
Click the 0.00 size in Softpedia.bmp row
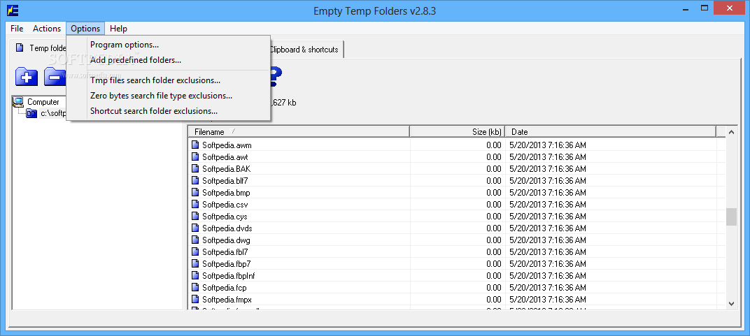tap(494, 192)
